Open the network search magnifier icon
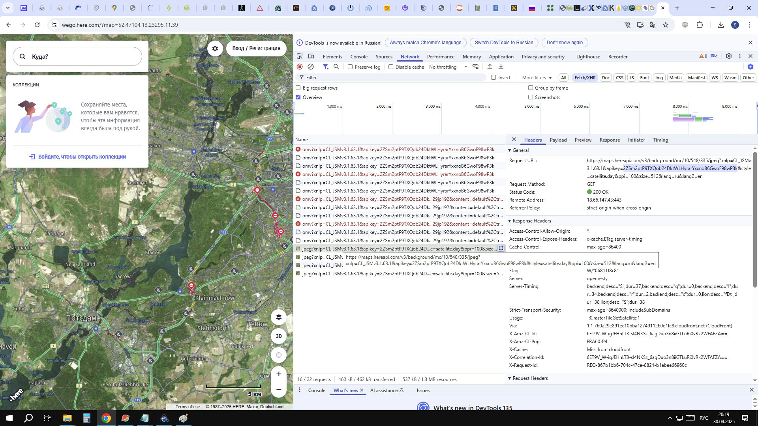This screenshot has height=426, width=758. point(336,67)
